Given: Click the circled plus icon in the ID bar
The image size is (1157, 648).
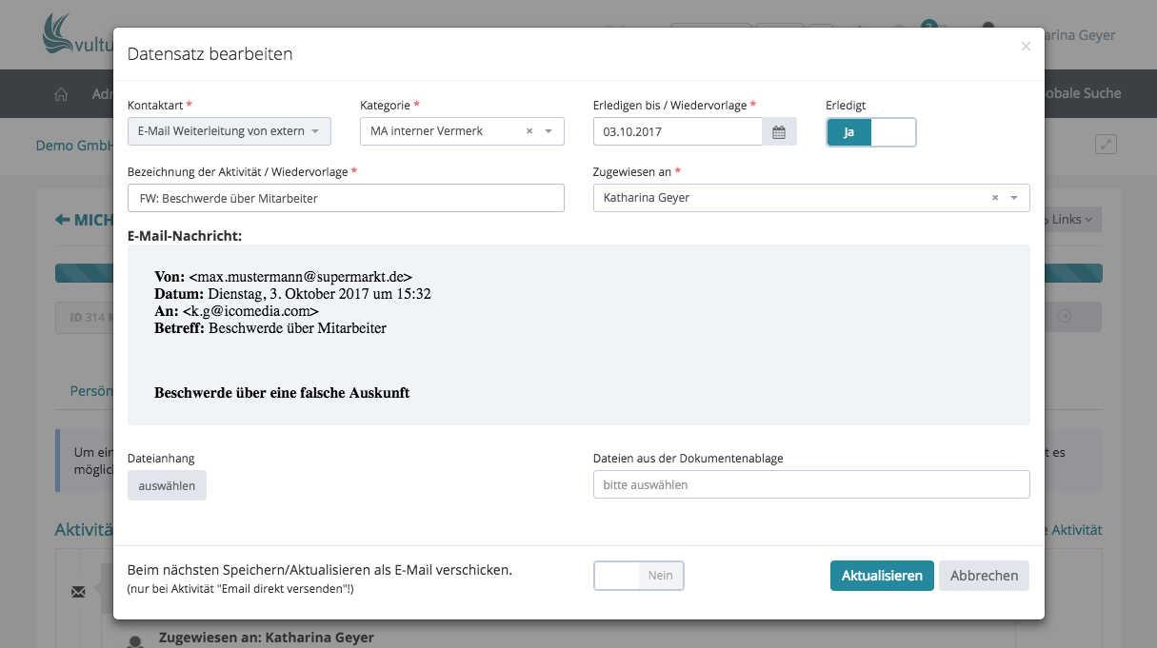Looking at the screenshot, I should [1065, 317].
